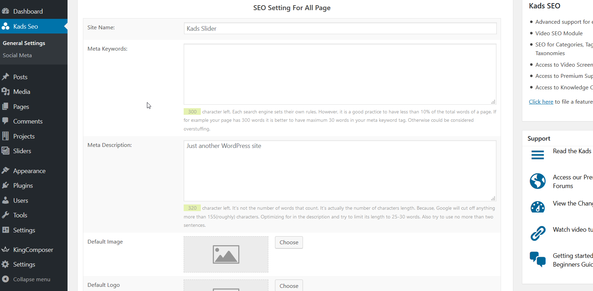Open General Settings submenu item

[24, 43]
